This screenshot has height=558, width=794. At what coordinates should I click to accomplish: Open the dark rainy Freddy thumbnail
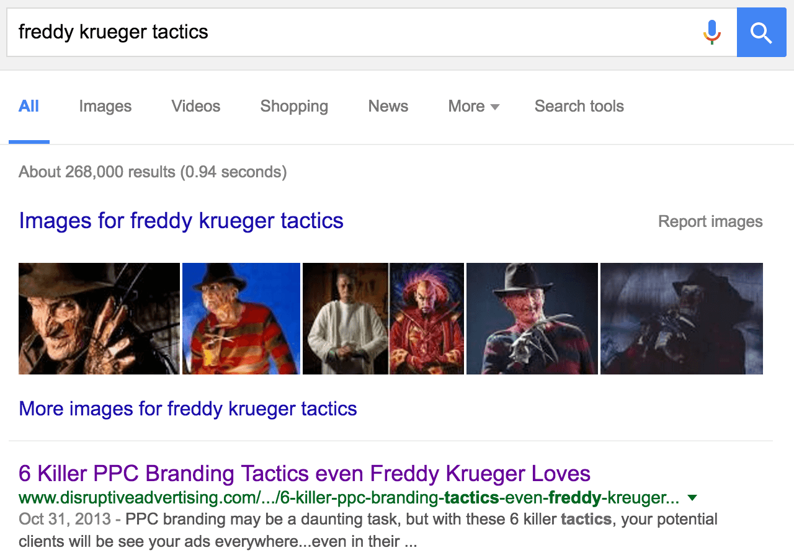tap(681, 319)
